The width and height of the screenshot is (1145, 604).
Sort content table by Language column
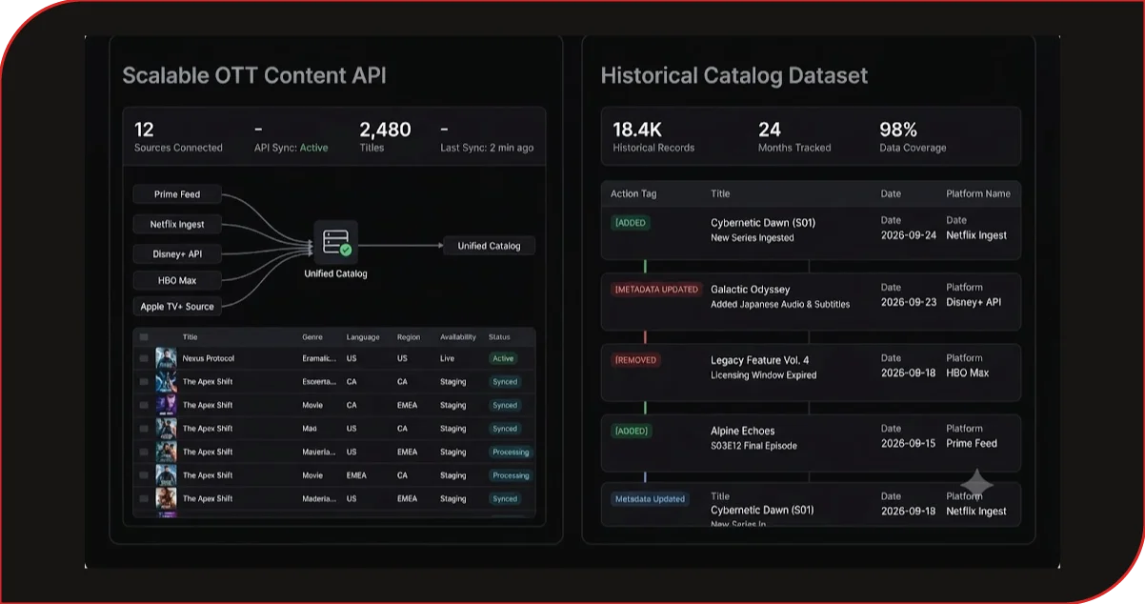point(363,337)
